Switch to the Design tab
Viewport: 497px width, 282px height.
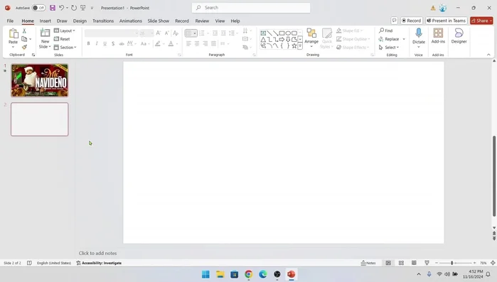click(x=80, y=21)
